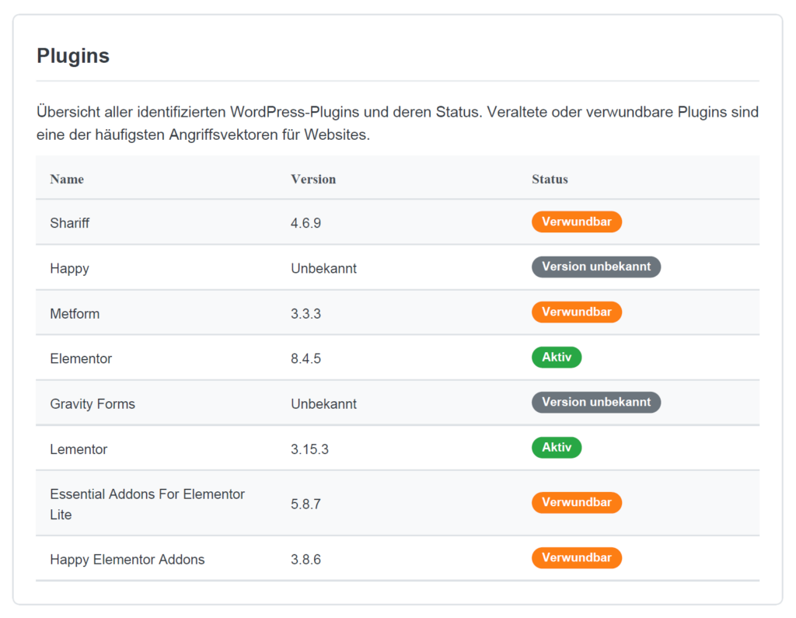
Task: Click the Status column header
Action: point(550,179)
